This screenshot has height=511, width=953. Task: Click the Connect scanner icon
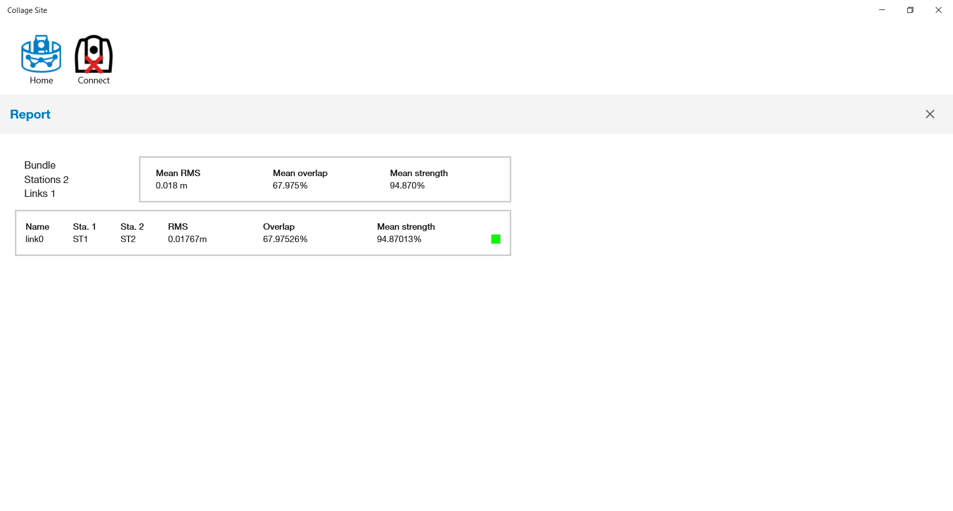(93, 54)
